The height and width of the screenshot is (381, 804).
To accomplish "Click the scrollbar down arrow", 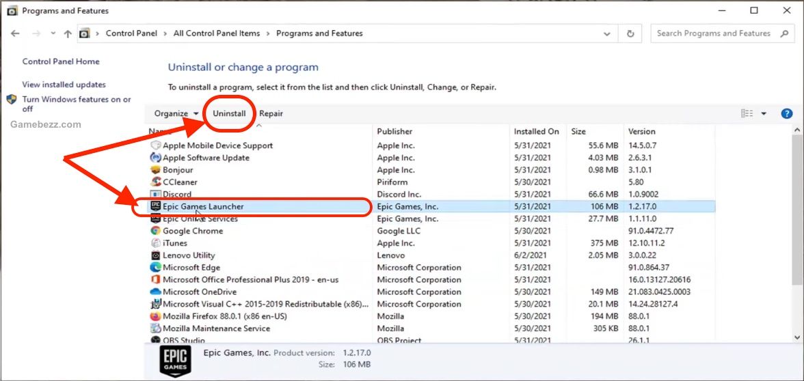I will click(799, 337).
